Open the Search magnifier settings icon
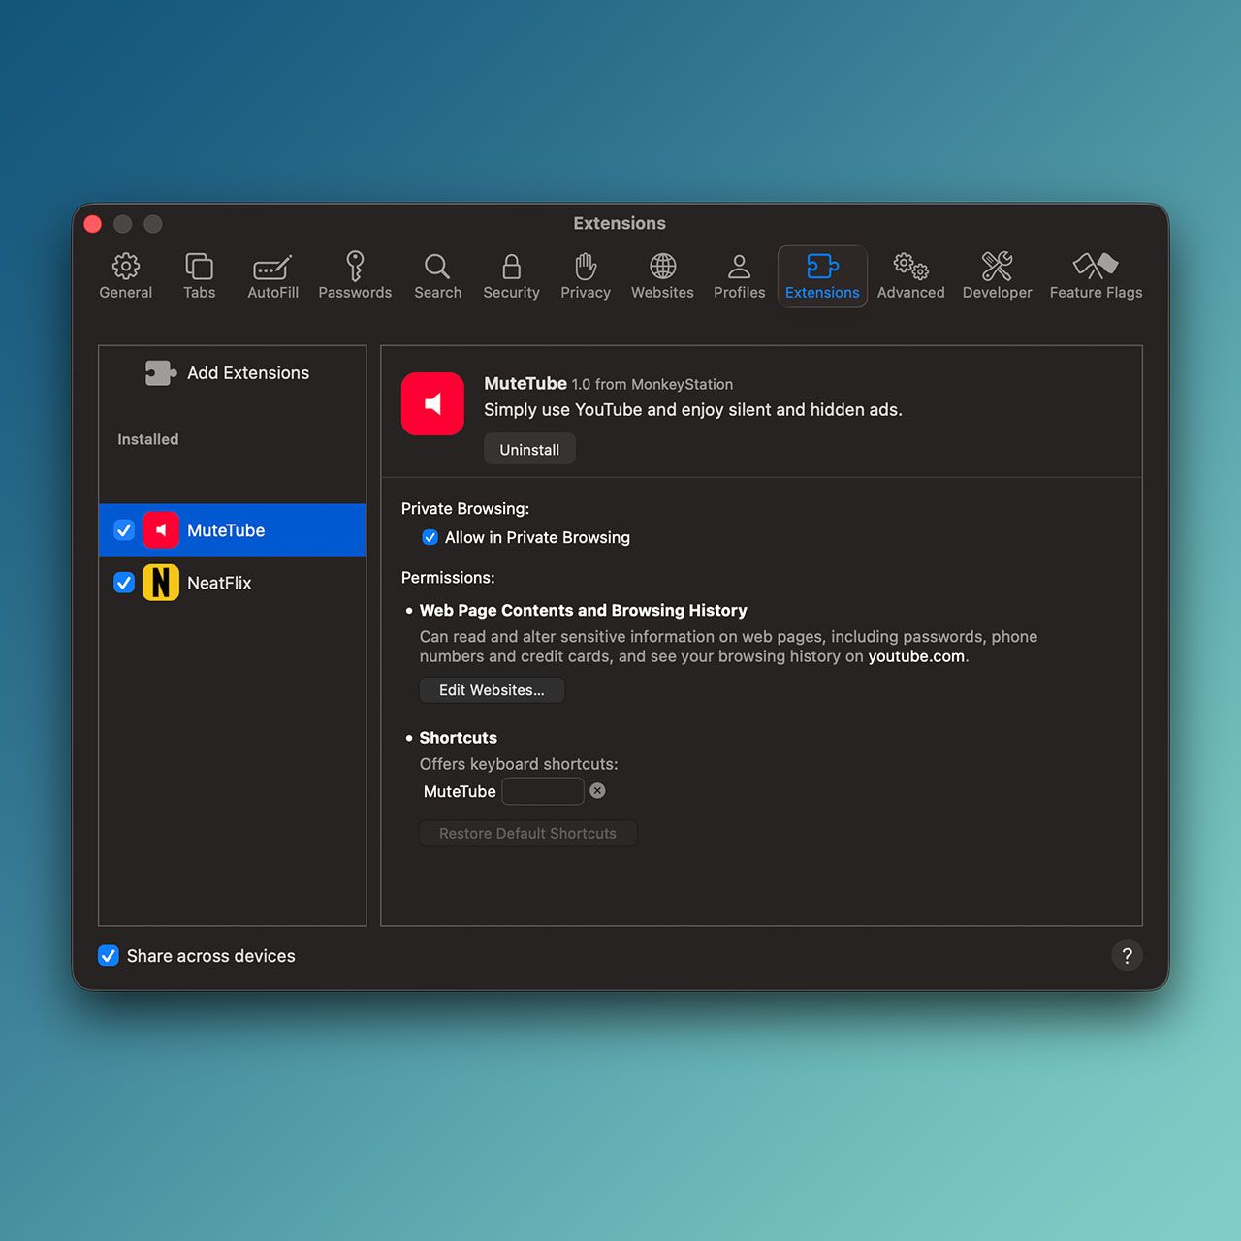The height and width of the screenshot is (1241, 1241). pos(437,267)
